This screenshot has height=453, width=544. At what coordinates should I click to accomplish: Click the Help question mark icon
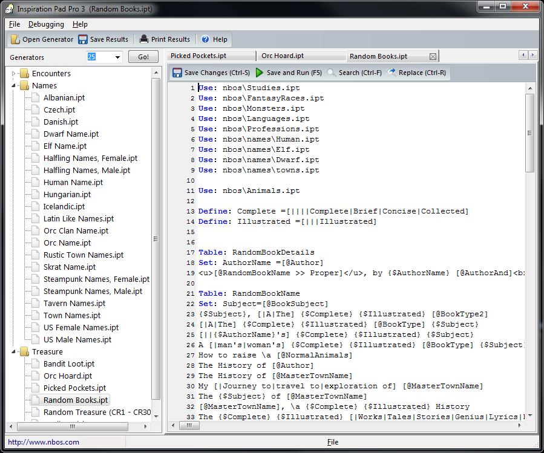click(x=205, y=39)
